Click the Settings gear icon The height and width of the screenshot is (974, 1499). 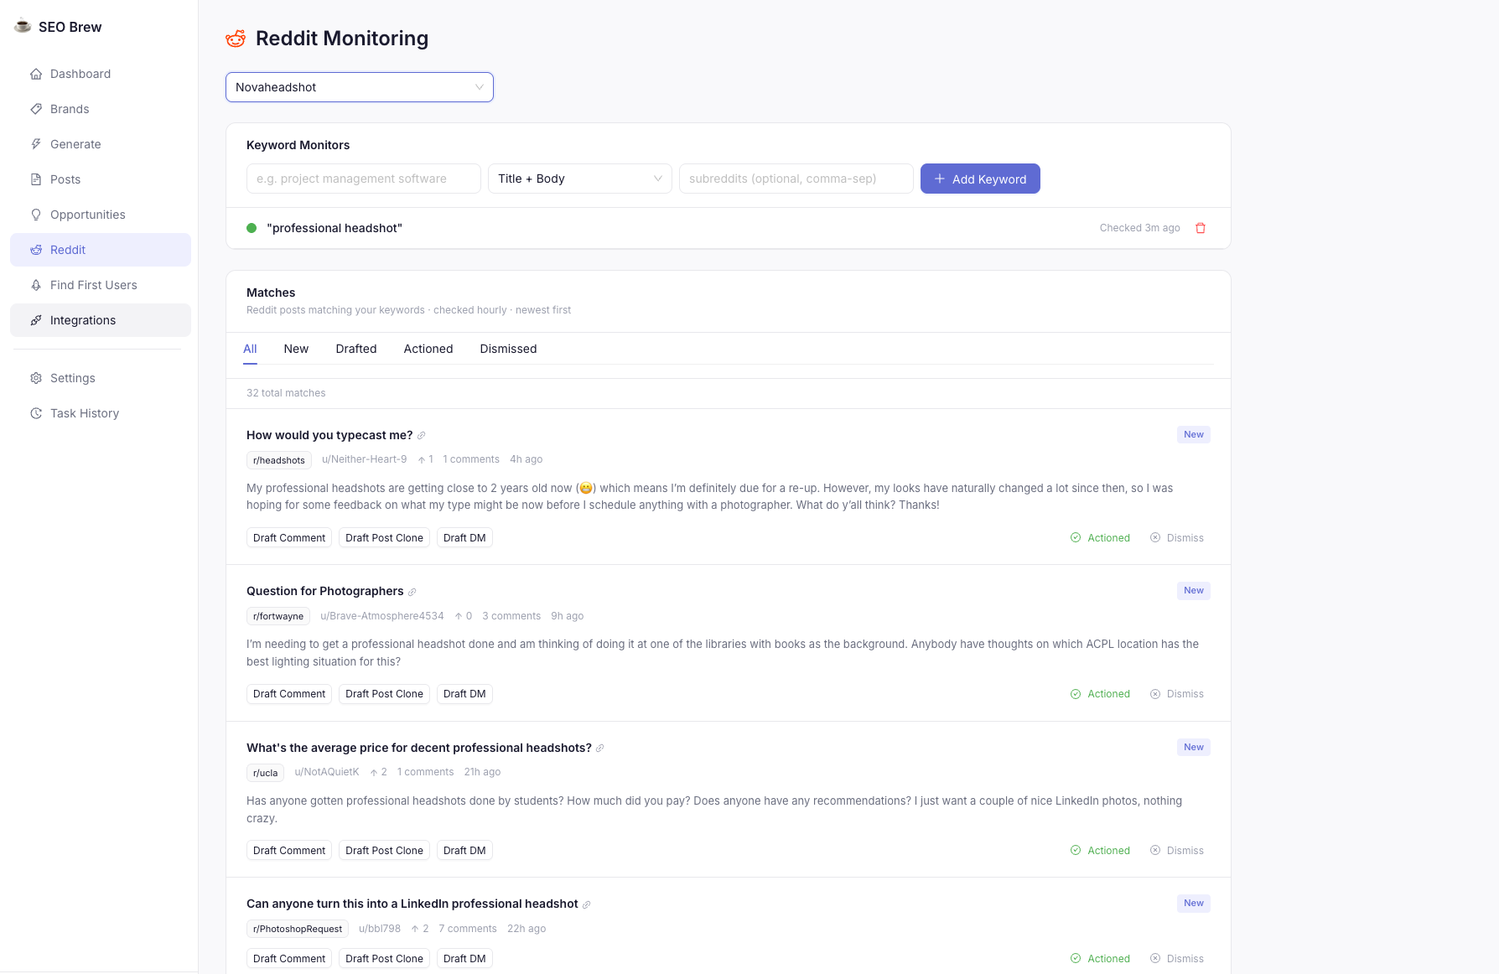pyautogui.click(x=36, y=378)
